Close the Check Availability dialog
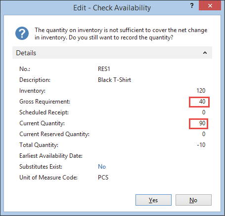Screen dimensions: 225x216 (210, 6)
